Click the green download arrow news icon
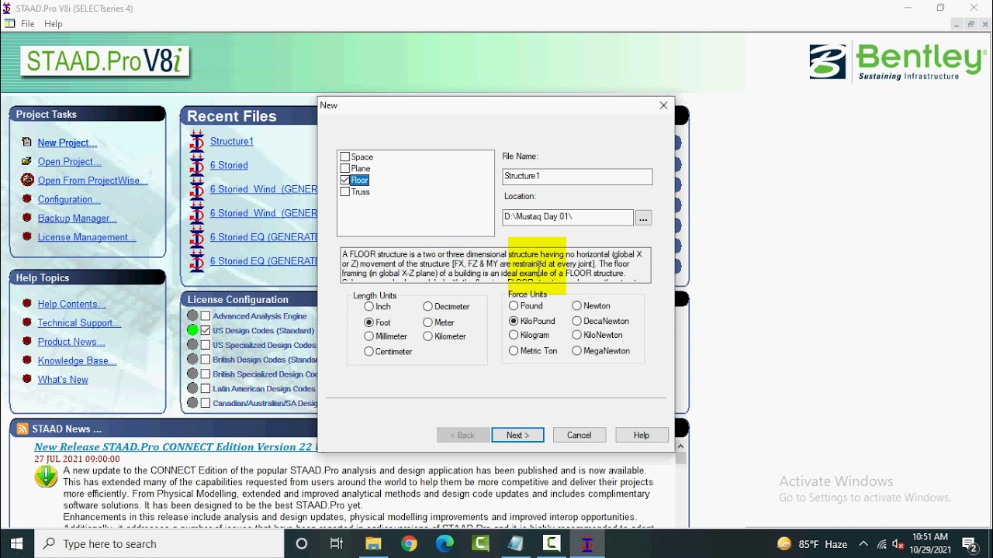The image size is (993, 558). 46,476
